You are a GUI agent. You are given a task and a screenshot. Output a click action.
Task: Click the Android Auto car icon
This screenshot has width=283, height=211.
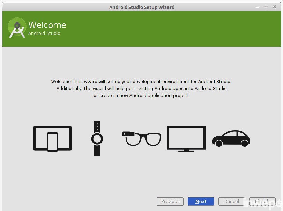(231, 138)
